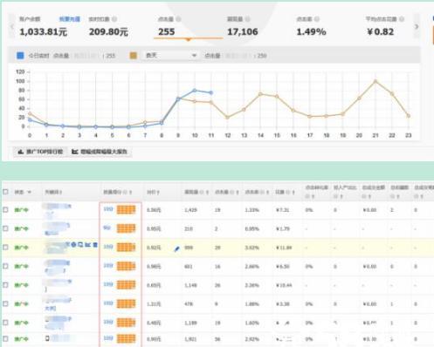This screenshot has width=434, height=347.
Task: Toggle the select-all checkbox in the table header
Action: (5, 192)
